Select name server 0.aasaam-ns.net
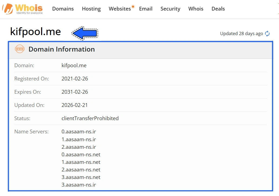 tap(81, 154)
